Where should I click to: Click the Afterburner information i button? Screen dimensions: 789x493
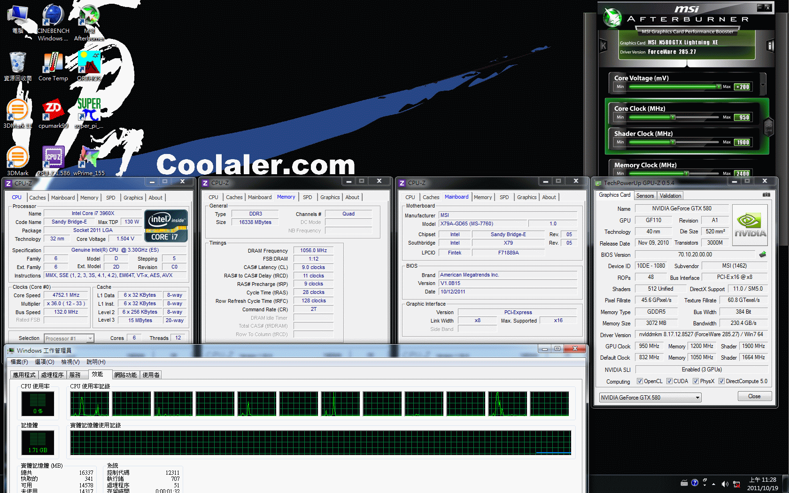click(x=770, y=46)
